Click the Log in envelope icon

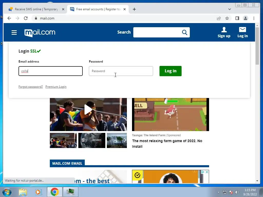click(242, 30)
